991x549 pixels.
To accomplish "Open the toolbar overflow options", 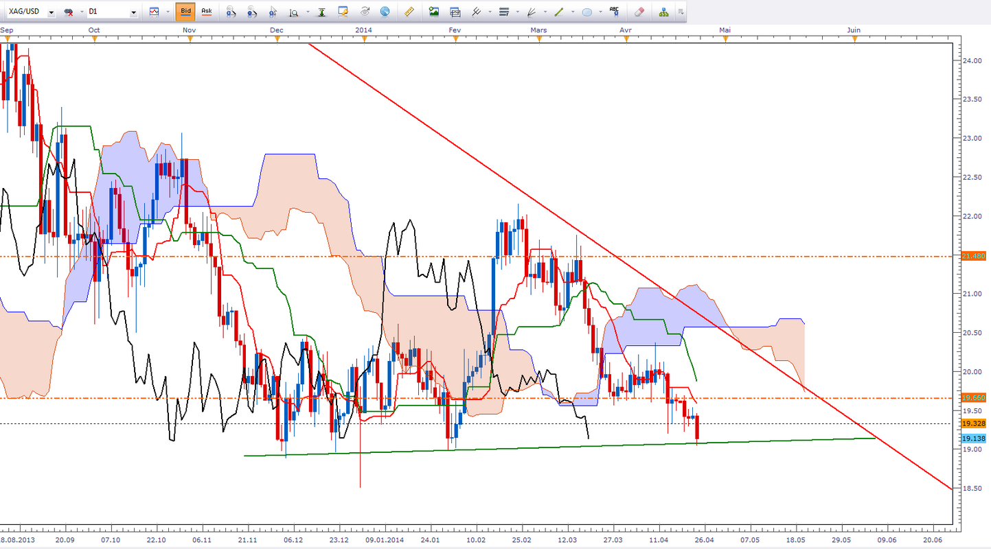I will [x=681, y=12].
